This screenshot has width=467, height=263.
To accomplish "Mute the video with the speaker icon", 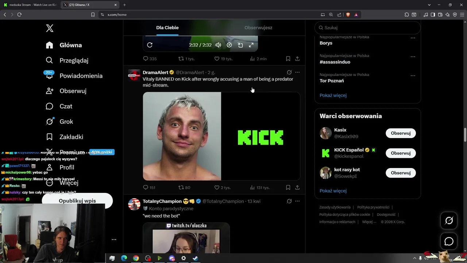I will [218, 45].
